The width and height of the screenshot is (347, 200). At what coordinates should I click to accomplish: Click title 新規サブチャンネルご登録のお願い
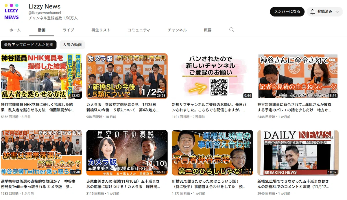tap(209, 107)
